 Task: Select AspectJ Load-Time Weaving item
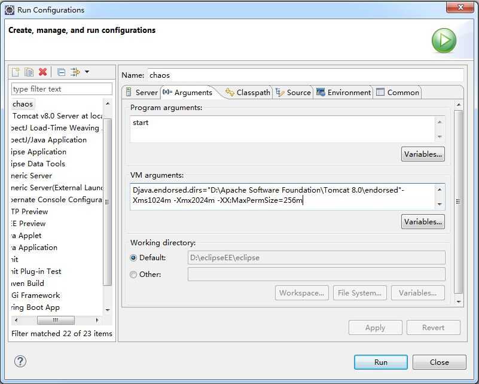(57, 127)
